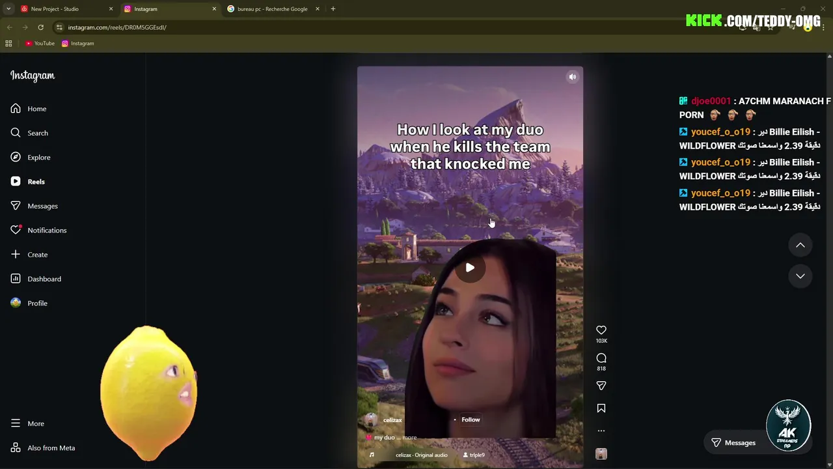Open the reel's three-dot options
The image size is (833, 469).
click(601, 431)
